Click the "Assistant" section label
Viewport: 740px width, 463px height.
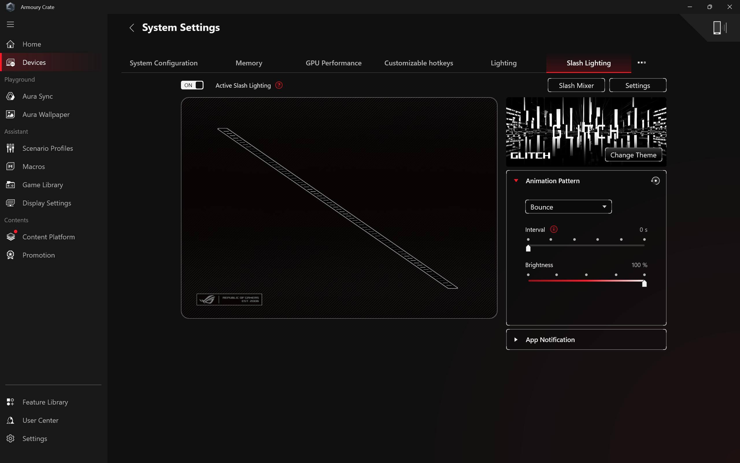tap(16, 131)
